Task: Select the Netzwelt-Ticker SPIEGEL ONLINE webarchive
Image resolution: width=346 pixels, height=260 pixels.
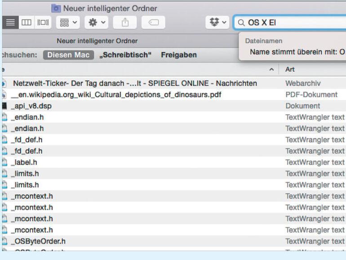Action: click(135, 83)
